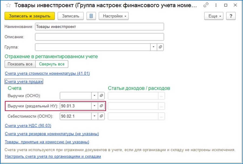Open account 90.01.3 with the open icon
Viewport: 243px width, 164px height.
[x=101, y=106]
